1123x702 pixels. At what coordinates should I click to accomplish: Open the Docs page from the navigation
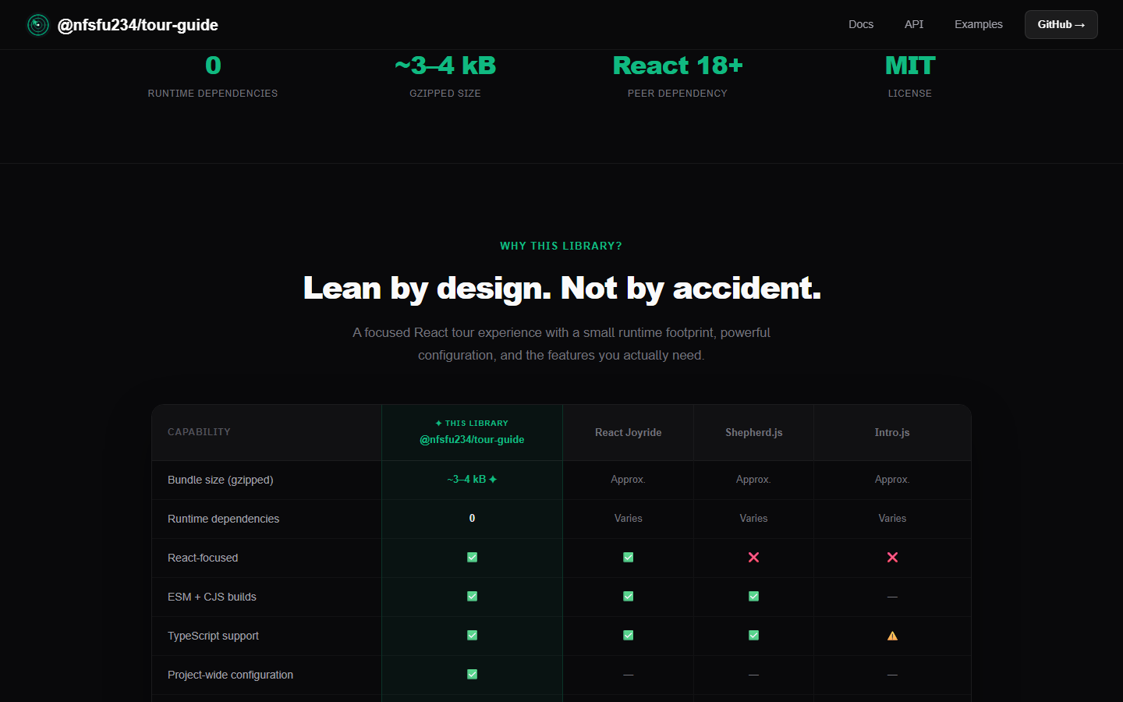click(x=861, y=24)
